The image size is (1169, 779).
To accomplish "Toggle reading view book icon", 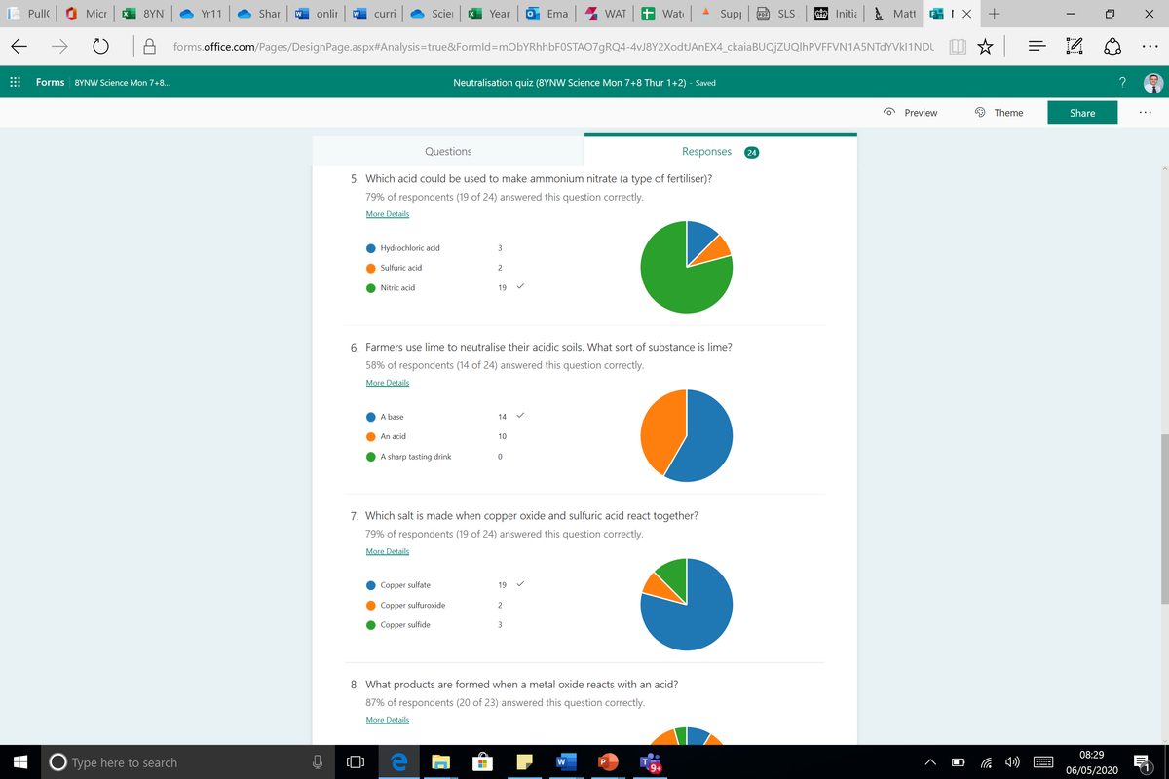I will point(958,46).
